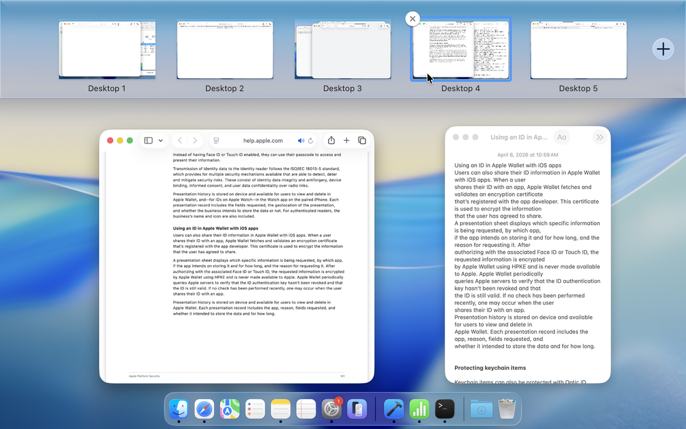Select the Desktop 2 space
The width and height of the screenshot is (686, 429).
pos(225,50)
